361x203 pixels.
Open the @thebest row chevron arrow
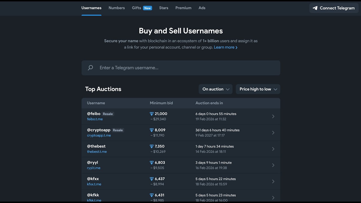point(273,149)
